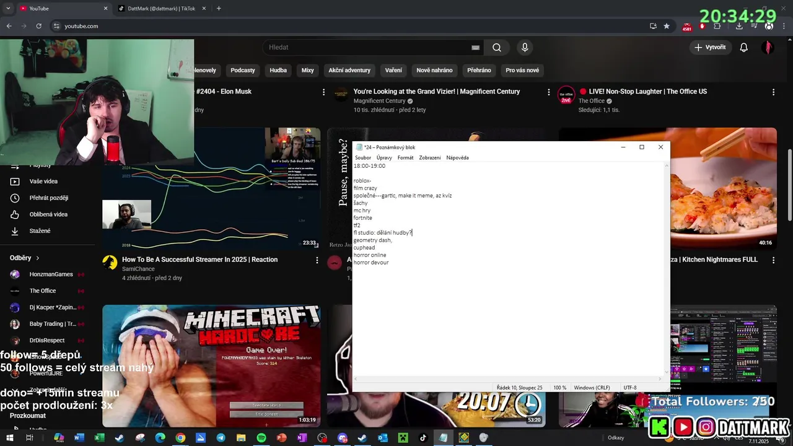Screen dimensions: 793x446
Task: Open a new Chrome tab
Action: point(219,9)
